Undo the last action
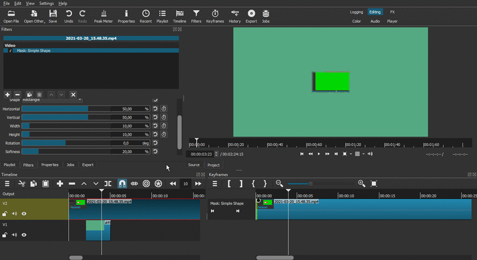 coord(69,16)
